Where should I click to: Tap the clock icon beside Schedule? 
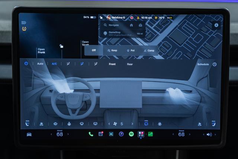(215, 64)
